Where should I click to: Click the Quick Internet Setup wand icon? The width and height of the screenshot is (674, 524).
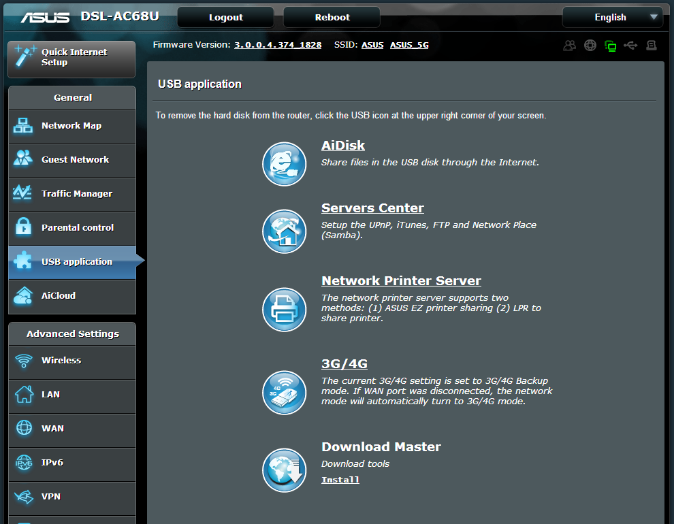[25, 56]
